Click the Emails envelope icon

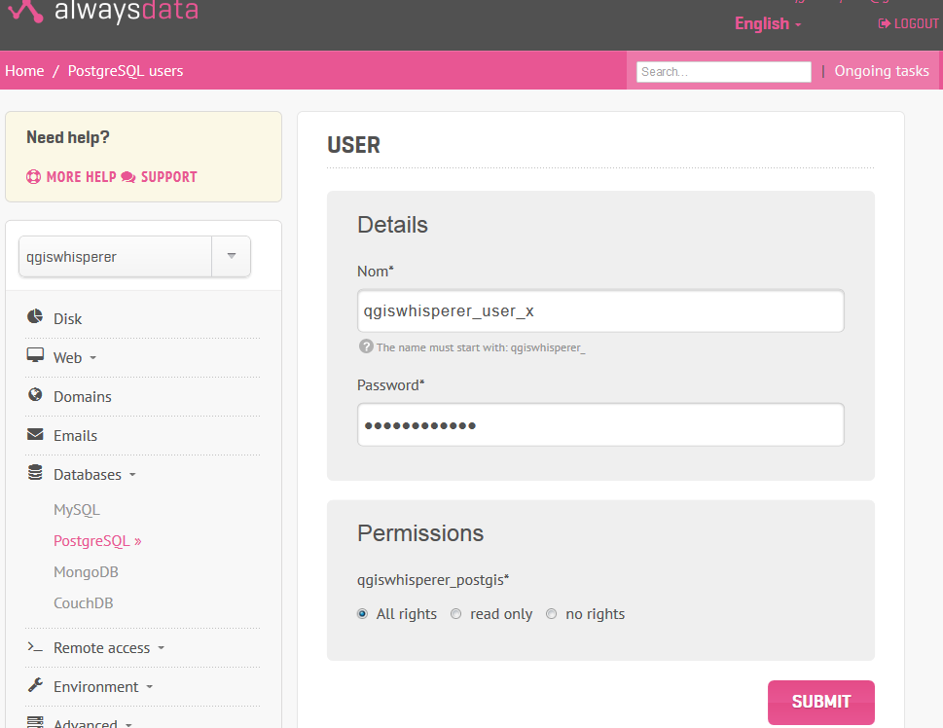[x=35, y=434]
